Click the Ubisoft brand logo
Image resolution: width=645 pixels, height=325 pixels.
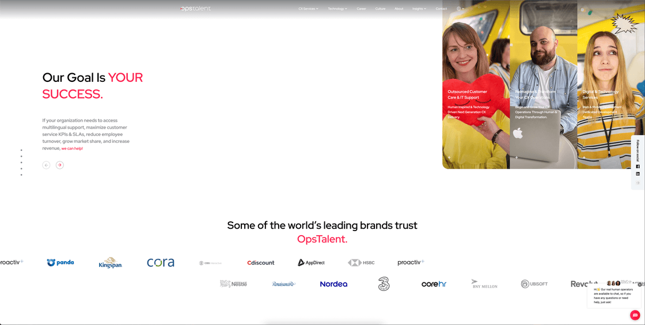click(534, 284)
